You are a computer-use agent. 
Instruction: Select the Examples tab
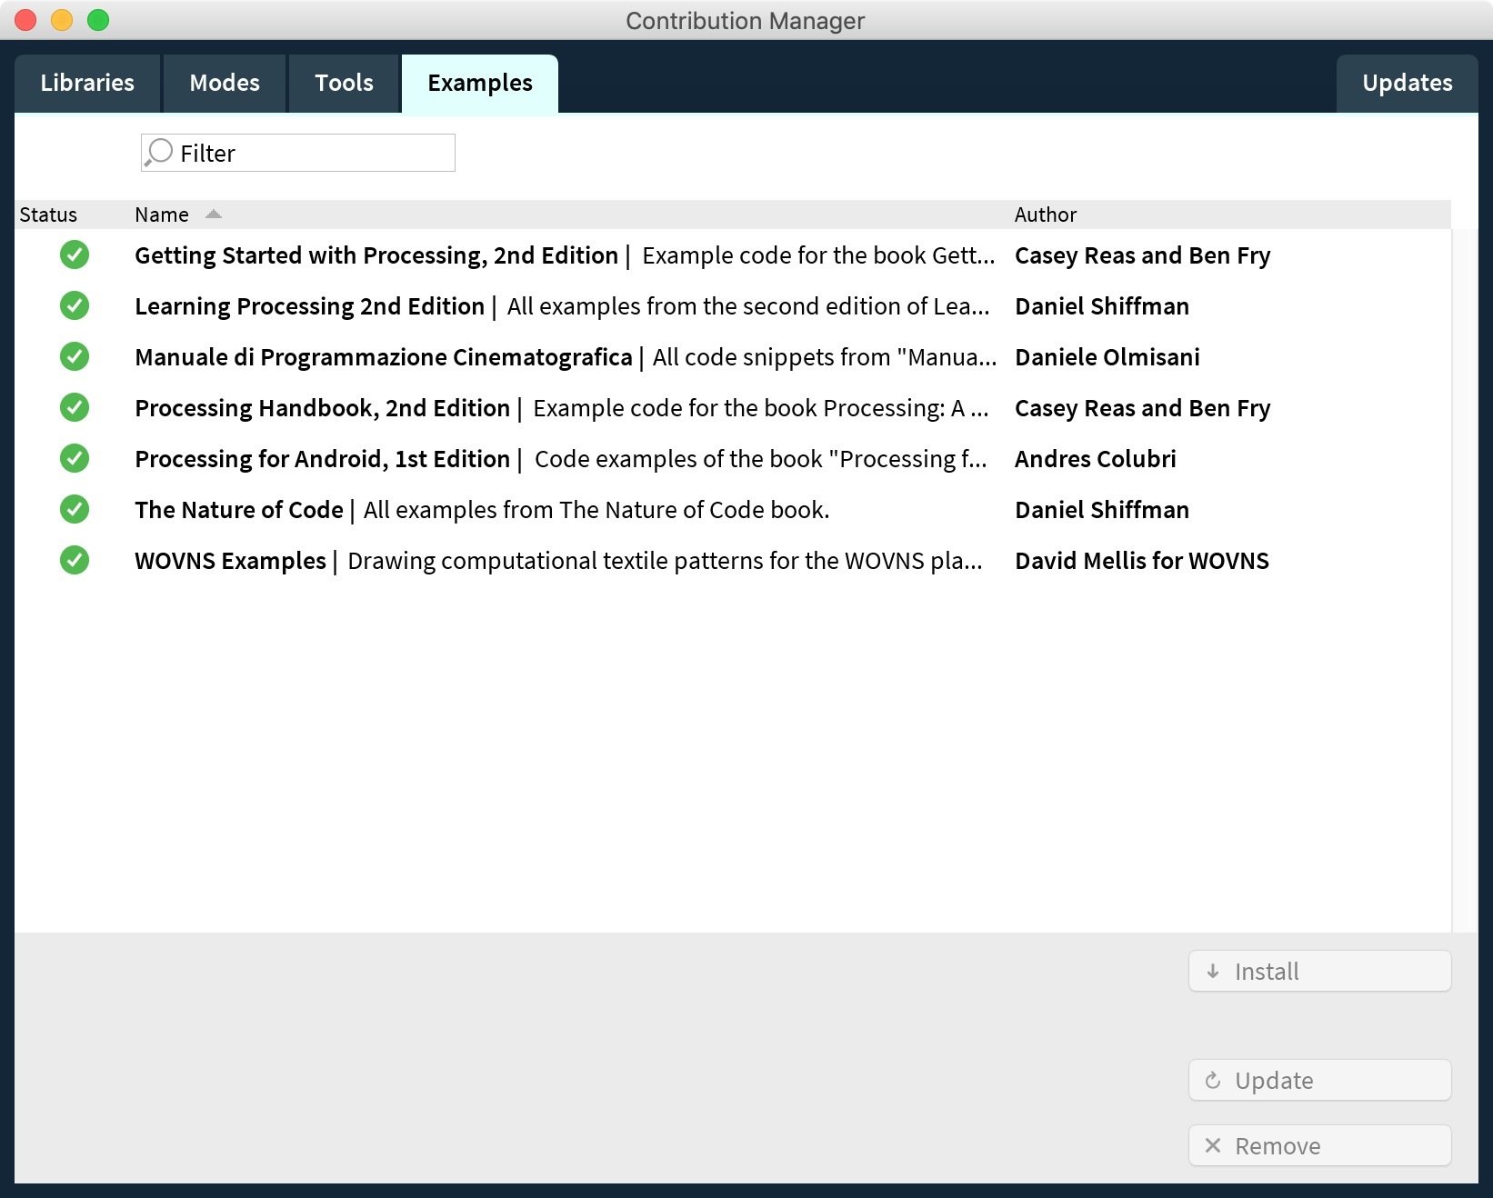point(480,83)
